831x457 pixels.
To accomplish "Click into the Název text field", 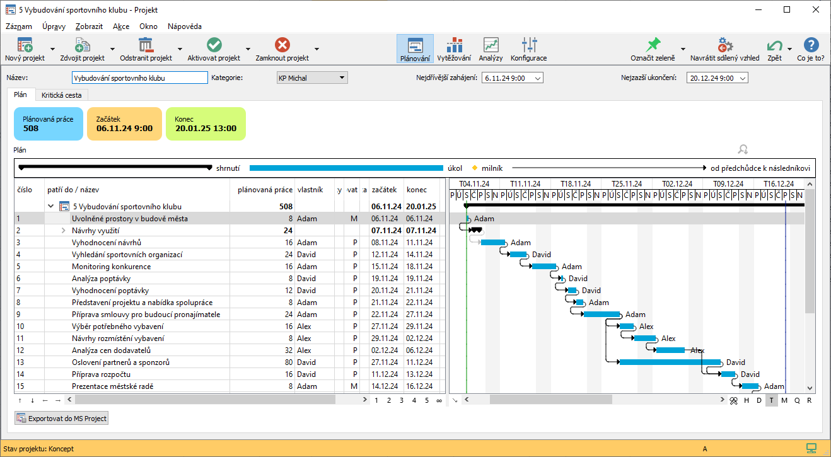I will [139, 78].
